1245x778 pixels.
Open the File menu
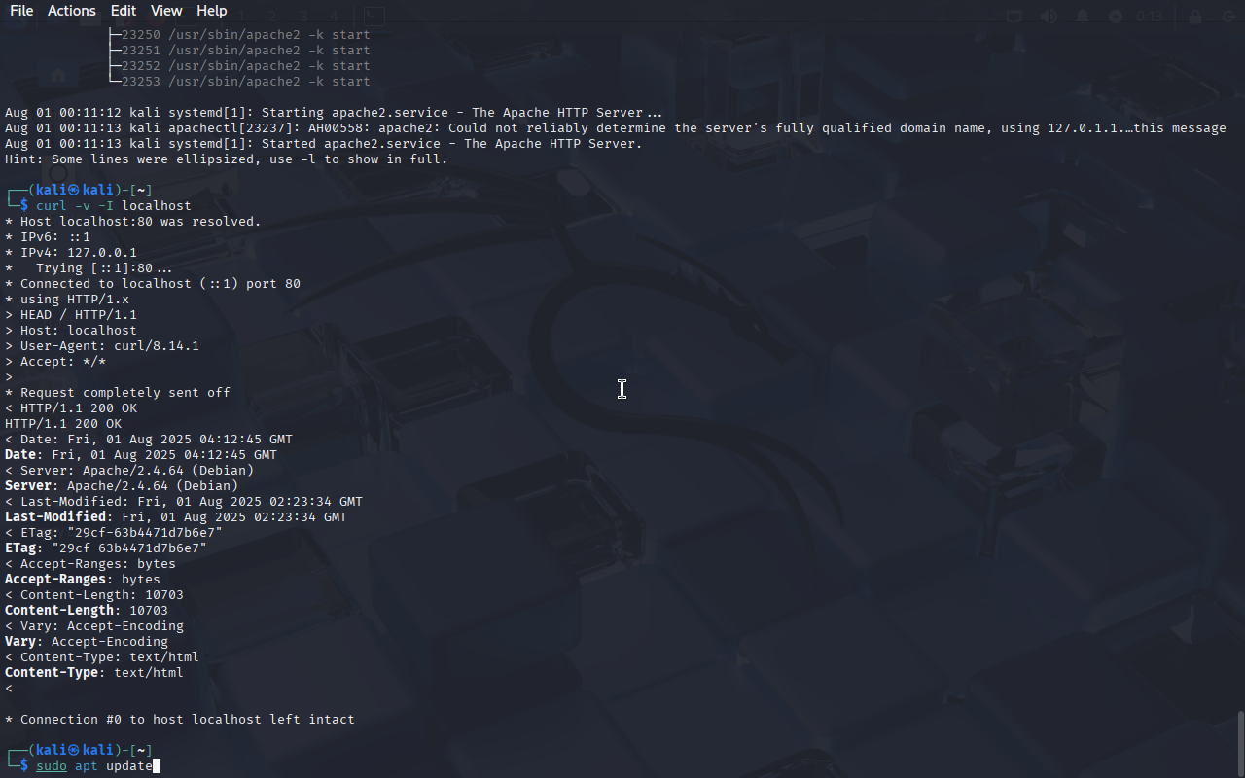pyautogui.click(x=21, y=11)
